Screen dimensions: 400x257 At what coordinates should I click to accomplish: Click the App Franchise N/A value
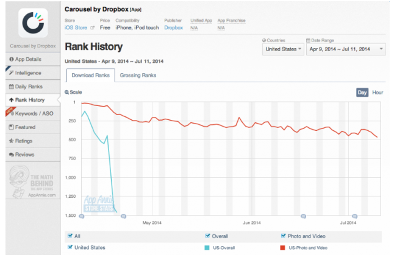pos(221,28)
